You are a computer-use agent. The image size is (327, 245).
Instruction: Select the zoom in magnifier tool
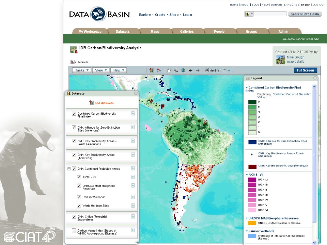tap(176, 70)
